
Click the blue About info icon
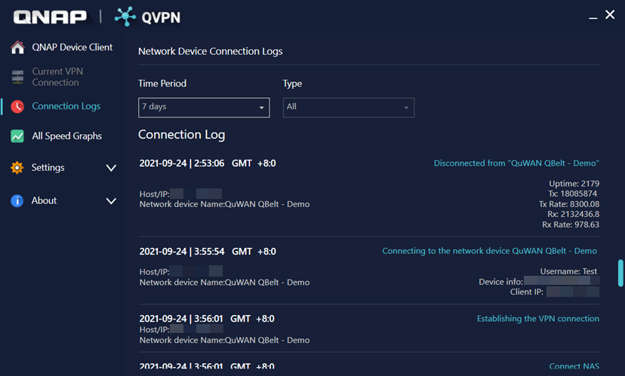coord(17,200)
